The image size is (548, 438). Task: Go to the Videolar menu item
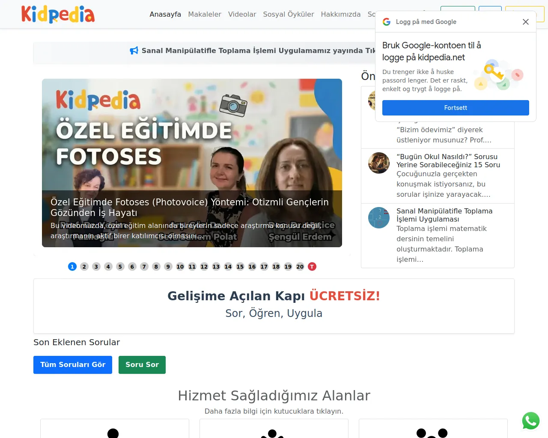[x=242, y=14]
